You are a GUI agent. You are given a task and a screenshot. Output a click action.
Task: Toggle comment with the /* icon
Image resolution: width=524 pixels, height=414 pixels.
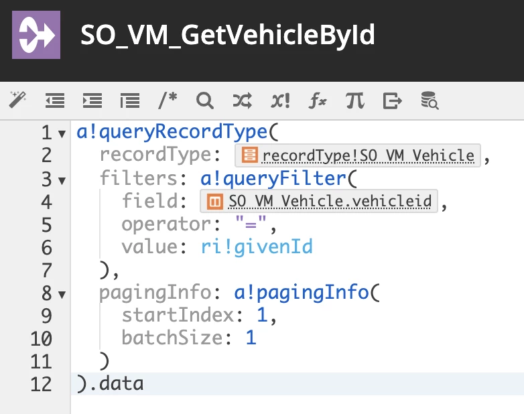point(168,100)
